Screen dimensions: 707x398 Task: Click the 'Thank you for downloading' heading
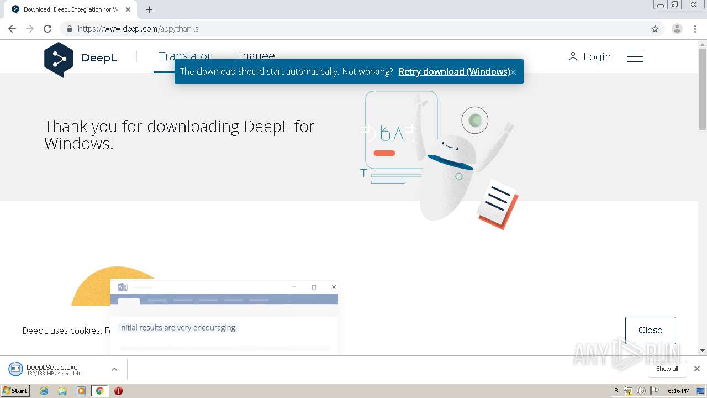tap(180, 135)
